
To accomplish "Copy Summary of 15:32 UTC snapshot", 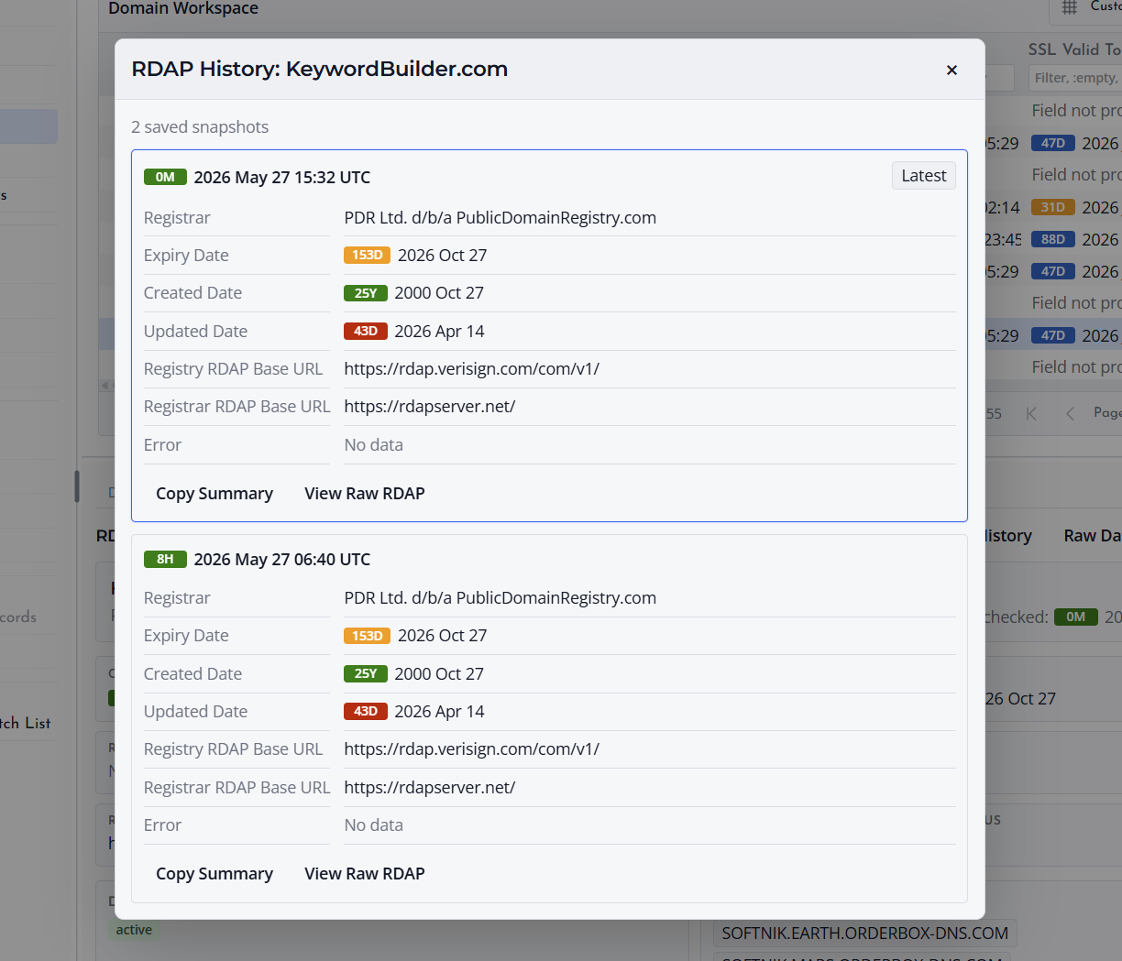I will point(214,493).
